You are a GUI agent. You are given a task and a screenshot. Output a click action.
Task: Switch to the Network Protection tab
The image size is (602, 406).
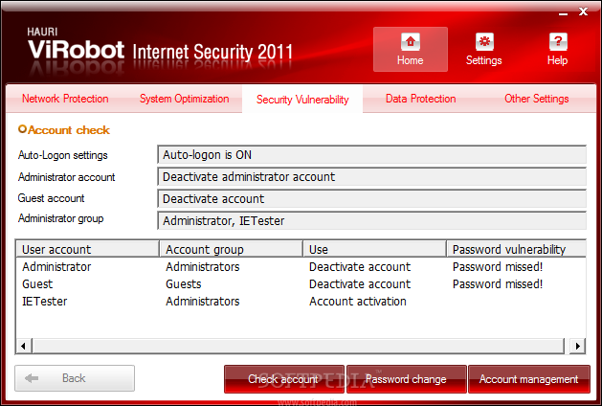[x=65, y=99]
